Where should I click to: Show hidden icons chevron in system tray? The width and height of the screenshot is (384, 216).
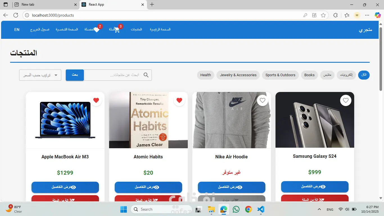[319, 209]
